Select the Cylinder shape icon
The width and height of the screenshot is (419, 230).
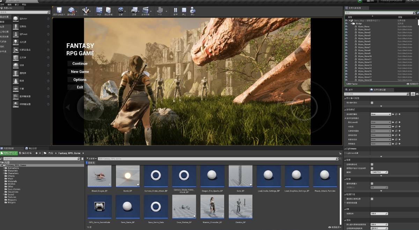(16, 73)
